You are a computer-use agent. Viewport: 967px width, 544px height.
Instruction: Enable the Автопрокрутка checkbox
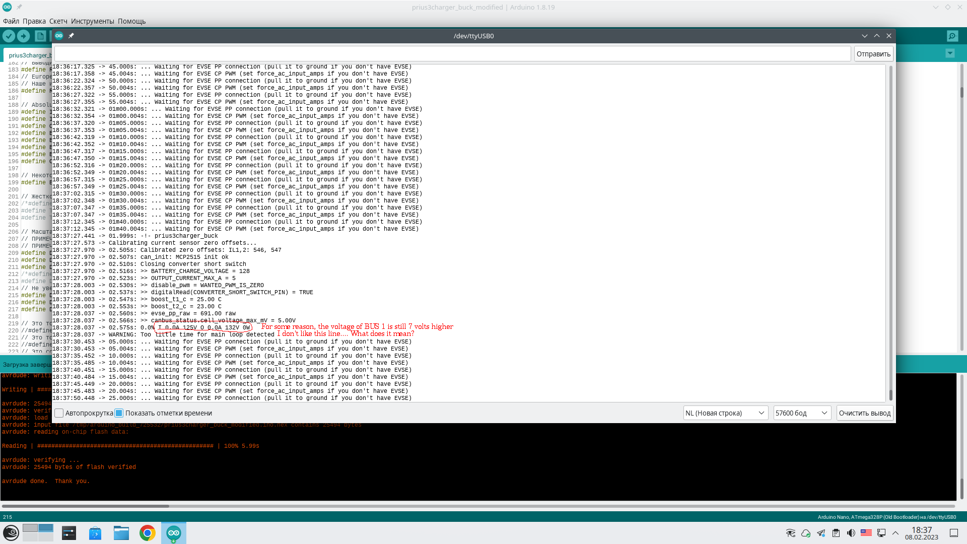(x=59, y=413)
